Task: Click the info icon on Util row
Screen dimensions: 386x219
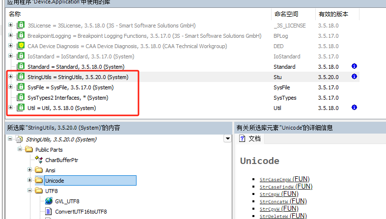Action: (354, 108)
